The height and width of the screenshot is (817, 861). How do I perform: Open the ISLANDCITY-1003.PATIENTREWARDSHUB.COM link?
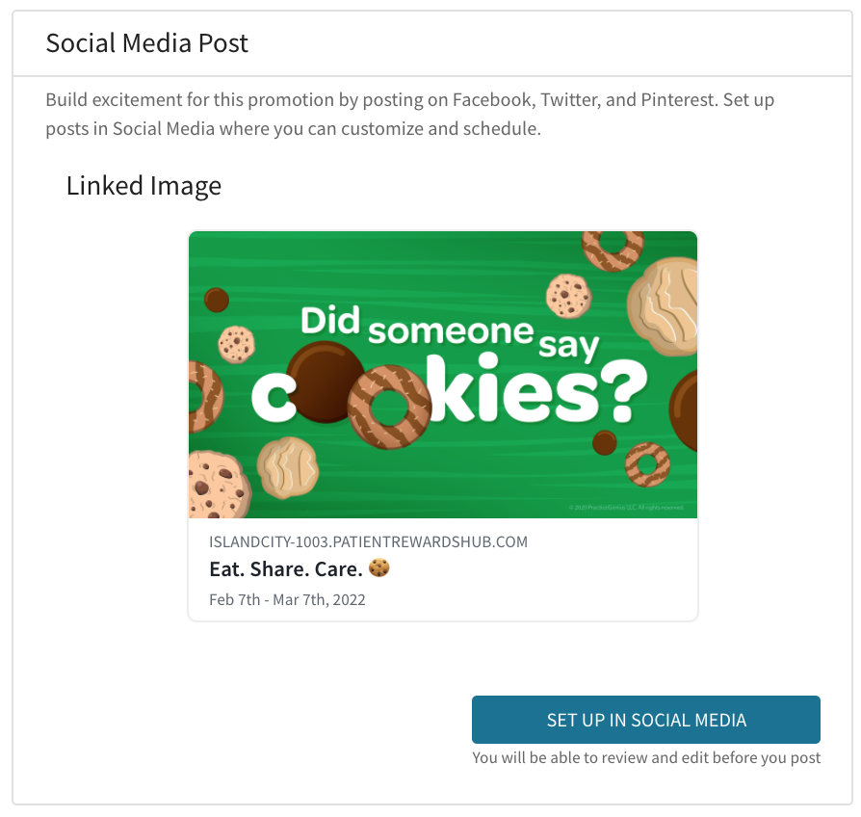[x=368, y=542]
